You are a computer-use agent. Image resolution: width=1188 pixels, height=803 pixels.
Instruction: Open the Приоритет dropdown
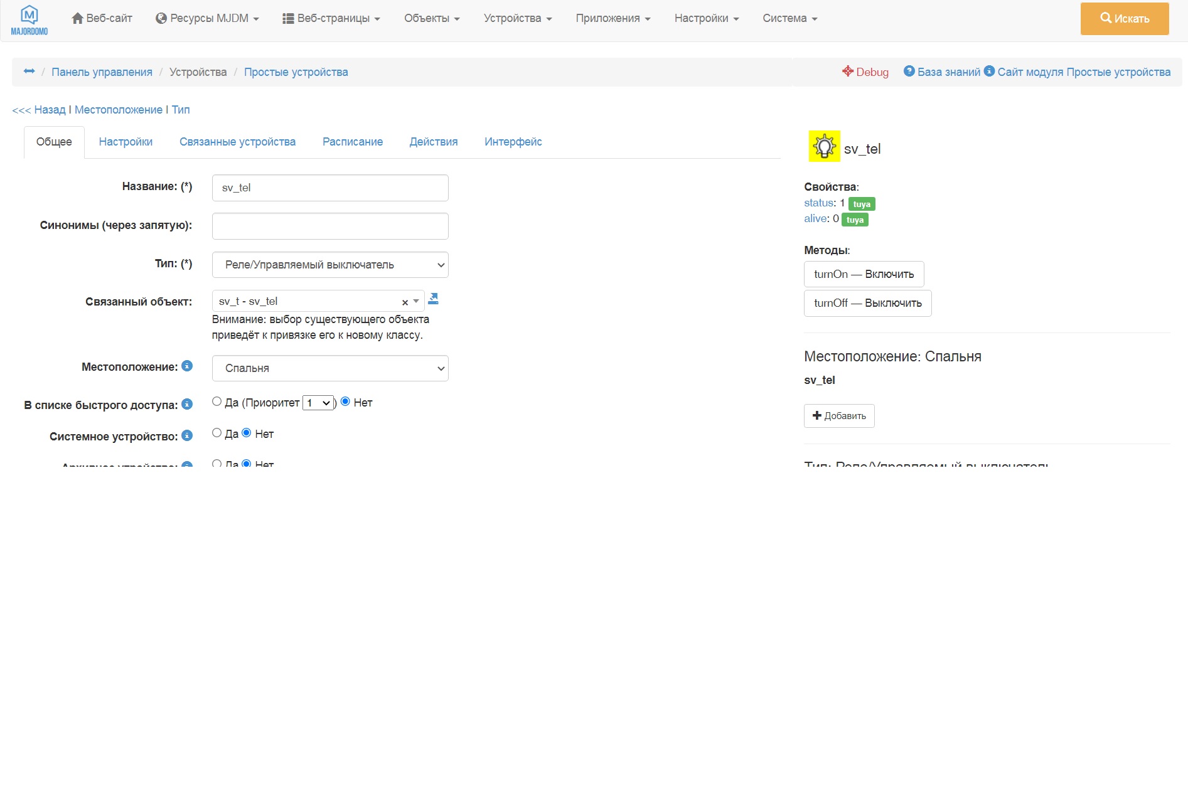coord(318,403)
